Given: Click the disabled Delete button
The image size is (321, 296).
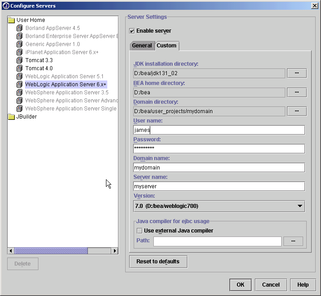Looking at the screenshot, I should (x=23, y=264).
